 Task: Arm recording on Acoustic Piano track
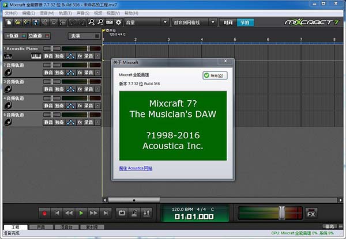coord(88,56)
